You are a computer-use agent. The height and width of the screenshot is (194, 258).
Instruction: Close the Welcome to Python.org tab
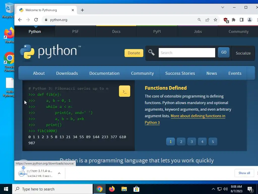(x=73, y=10)
